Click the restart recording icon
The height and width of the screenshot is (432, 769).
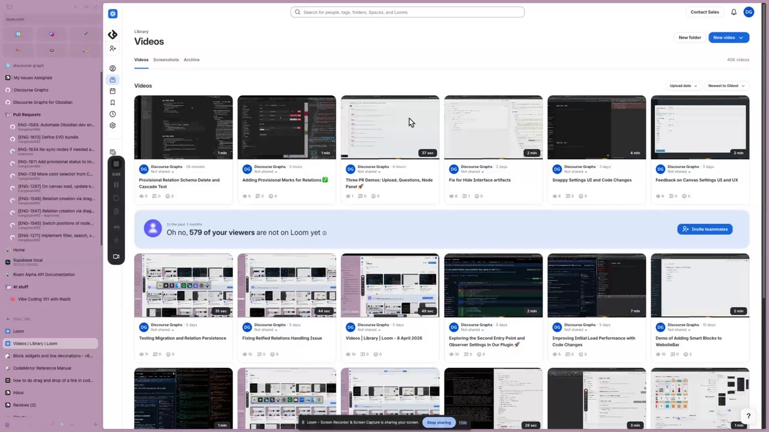point(116,198)
